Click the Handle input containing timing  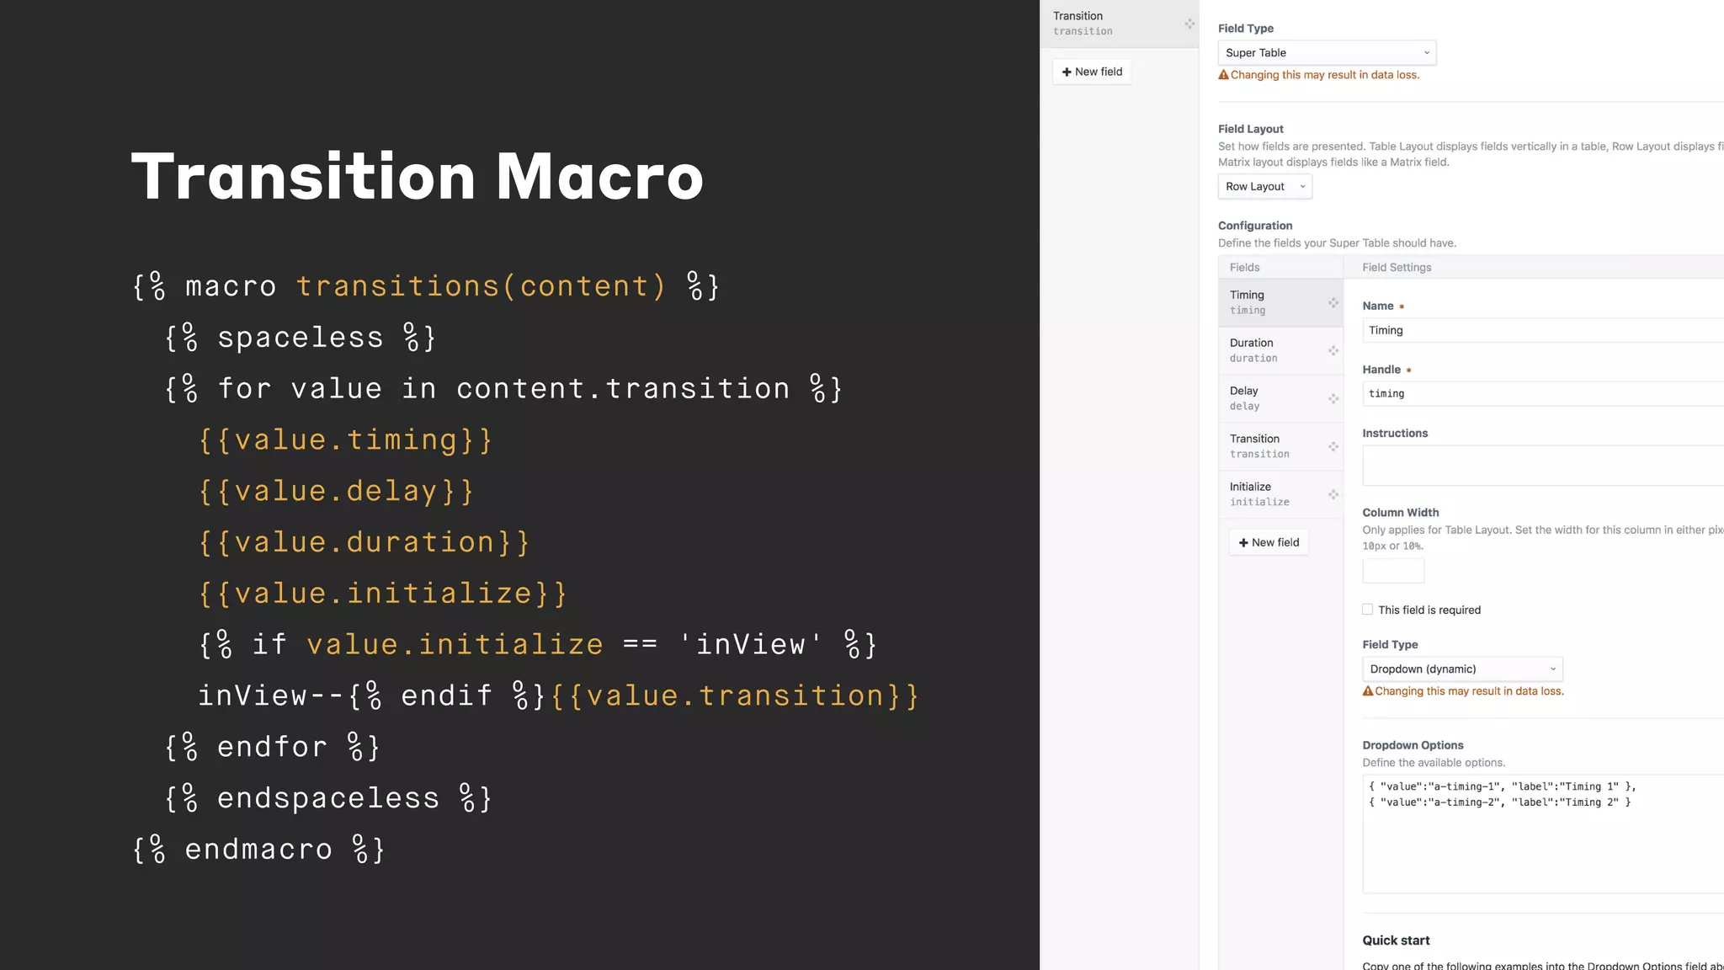coord(1543,394)
